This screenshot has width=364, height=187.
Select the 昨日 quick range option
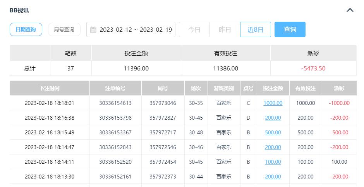225,30
